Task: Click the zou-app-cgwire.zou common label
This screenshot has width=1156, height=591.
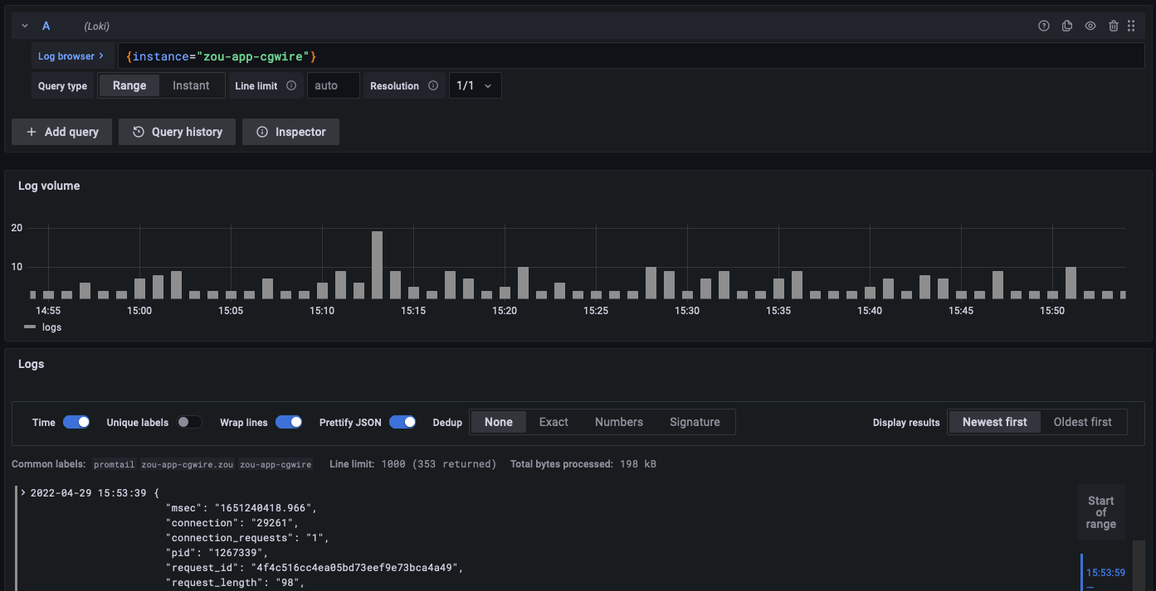Action: pos(188,465)
